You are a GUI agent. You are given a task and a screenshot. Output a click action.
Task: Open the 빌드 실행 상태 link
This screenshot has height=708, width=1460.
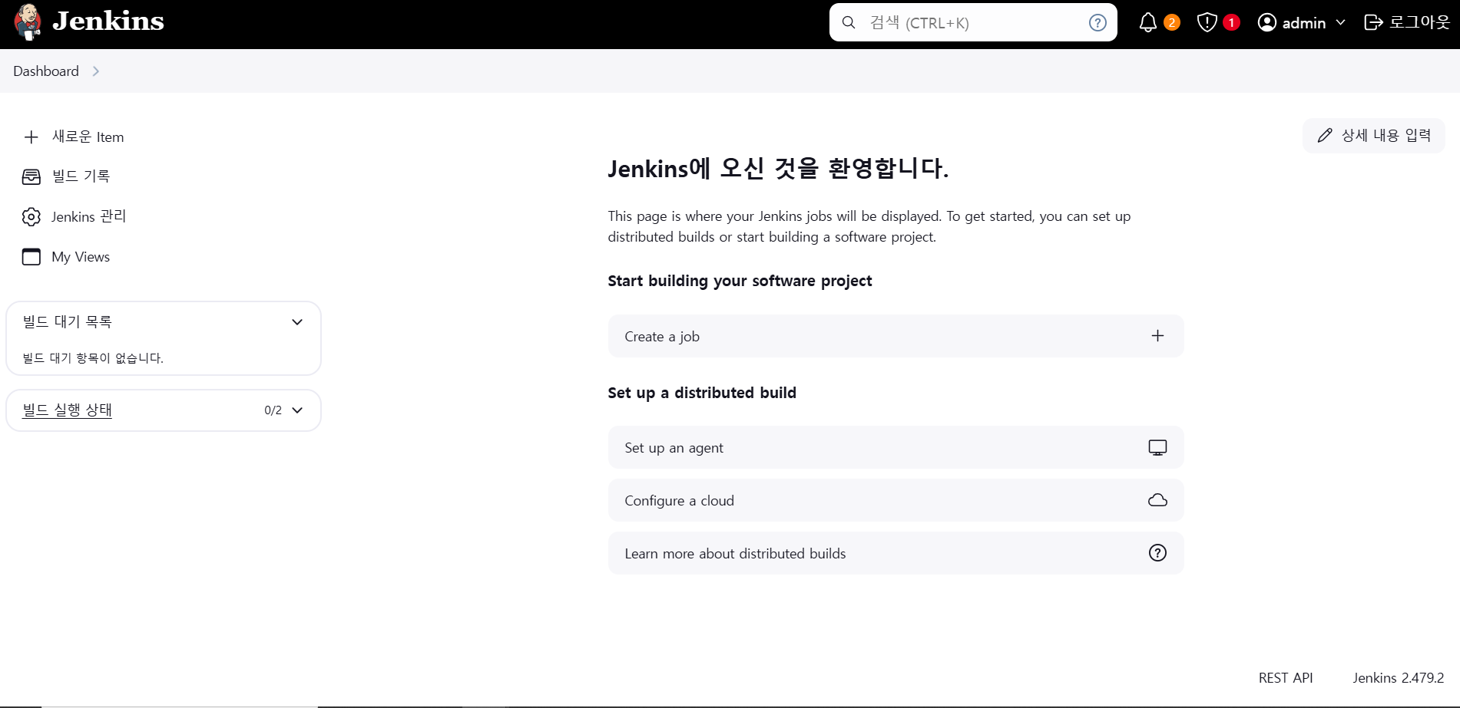click(x=68, y=410)
